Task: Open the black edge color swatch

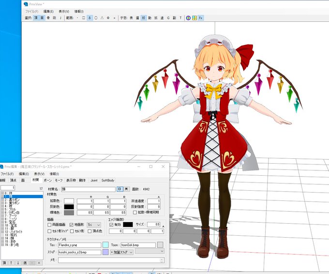Action: [128, 225]
